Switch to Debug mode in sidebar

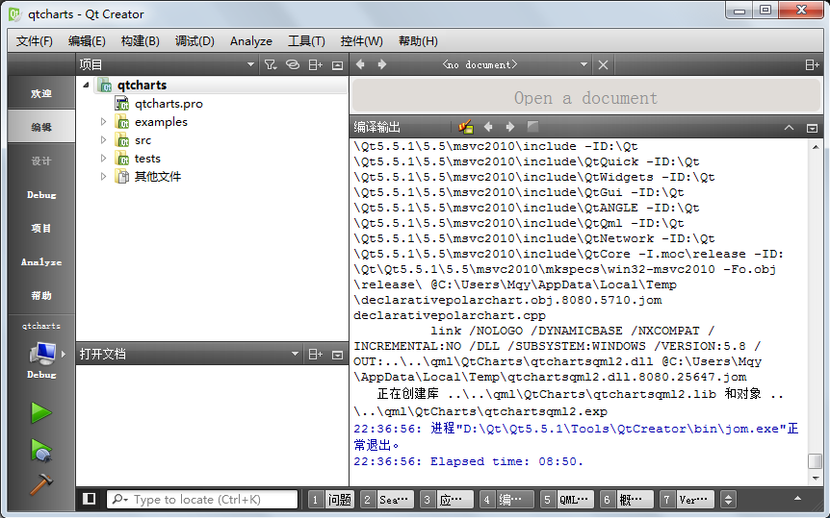click(x=41, y=194)
